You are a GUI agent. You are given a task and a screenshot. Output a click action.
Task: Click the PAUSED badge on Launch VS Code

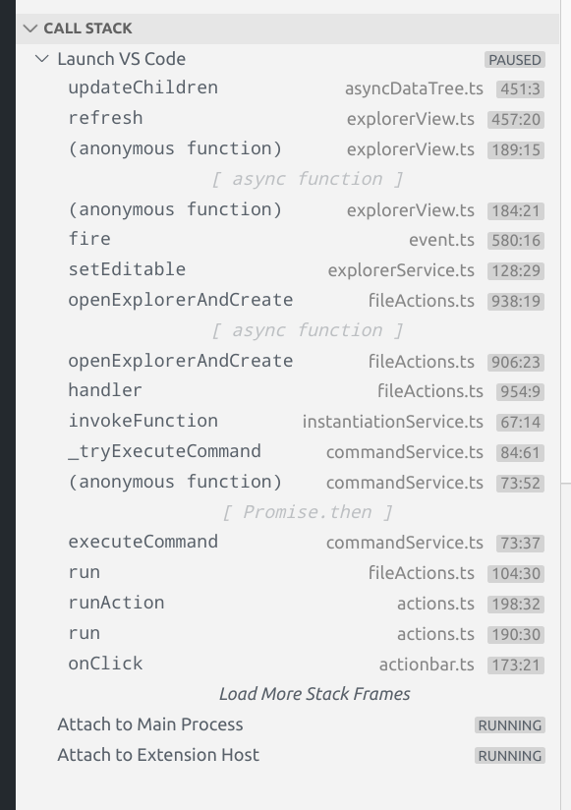516,59
